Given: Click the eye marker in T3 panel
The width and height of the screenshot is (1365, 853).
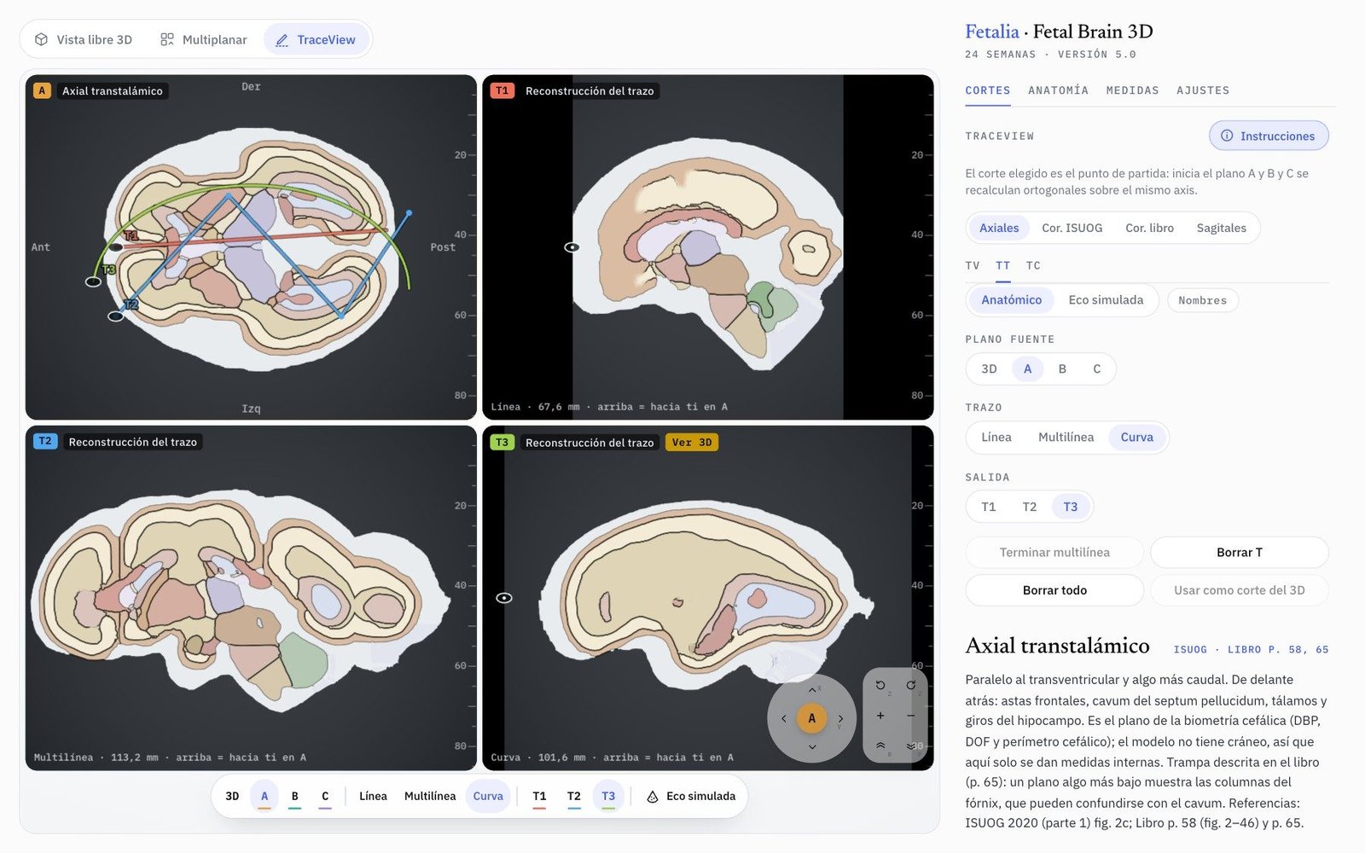Looking at the screenshot, I should click(x=504, y=598).
